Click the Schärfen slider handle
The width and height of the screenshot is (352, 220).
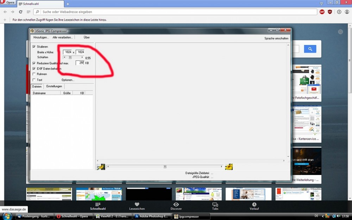(x=70, y=57)
